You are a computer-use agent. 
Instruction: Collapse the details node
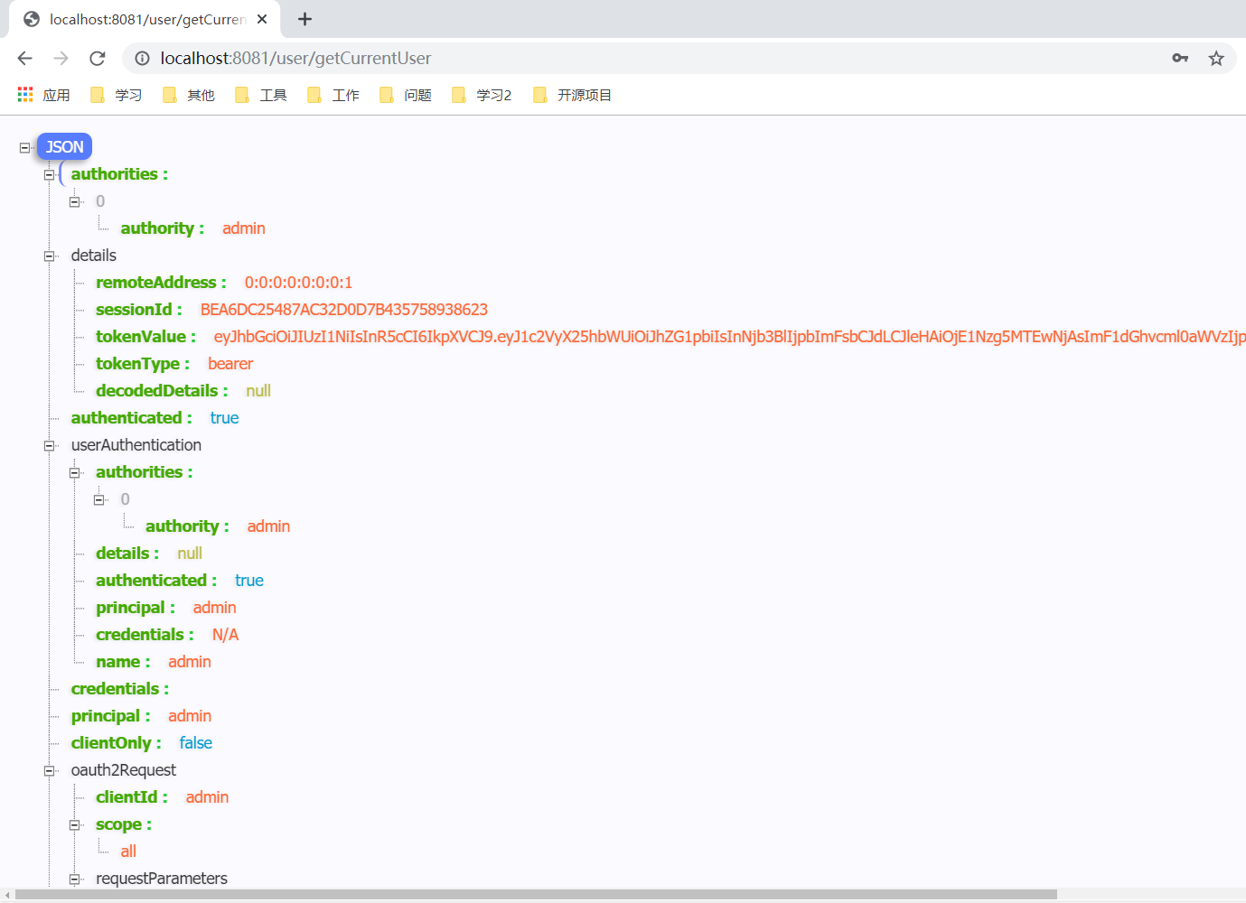(x=50, y=256)
